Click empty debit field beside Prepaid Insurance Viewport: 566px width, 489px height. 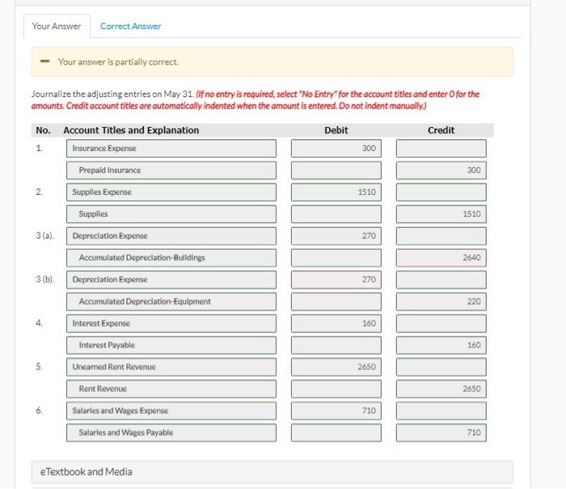pos(336,171)
